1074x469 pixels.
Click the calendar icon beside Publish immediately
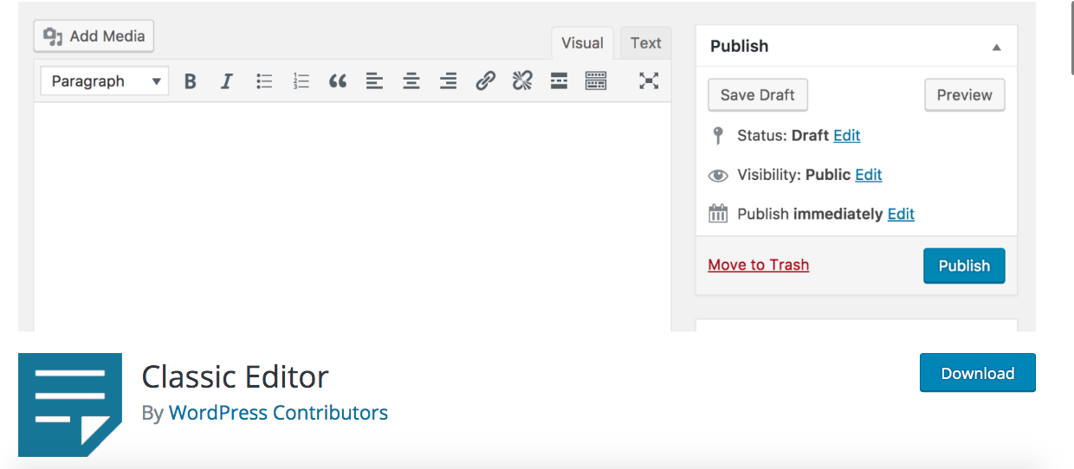tap(718, 214)
